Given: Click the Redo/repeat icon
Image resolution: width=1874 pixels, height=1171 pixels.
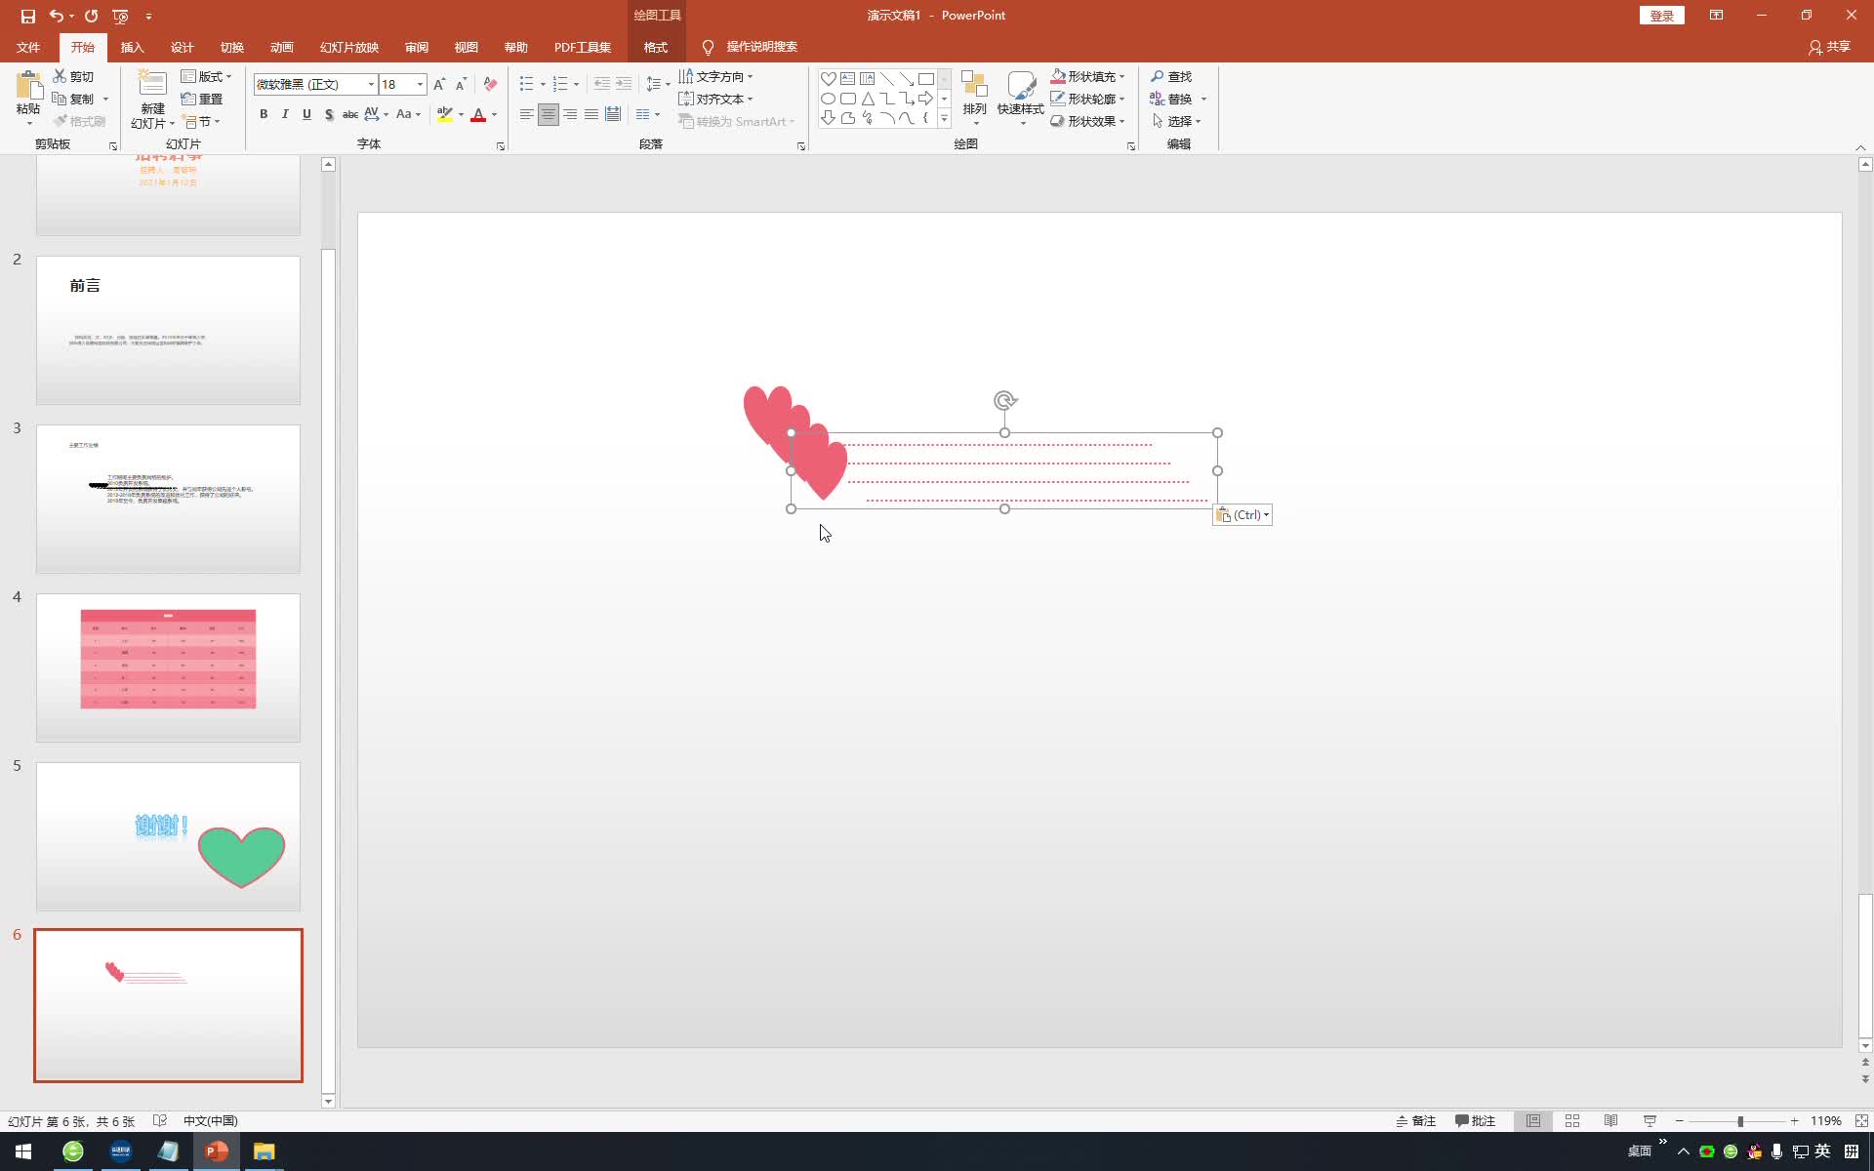Looking at the screenshot, I should click(x=91, y=16).
